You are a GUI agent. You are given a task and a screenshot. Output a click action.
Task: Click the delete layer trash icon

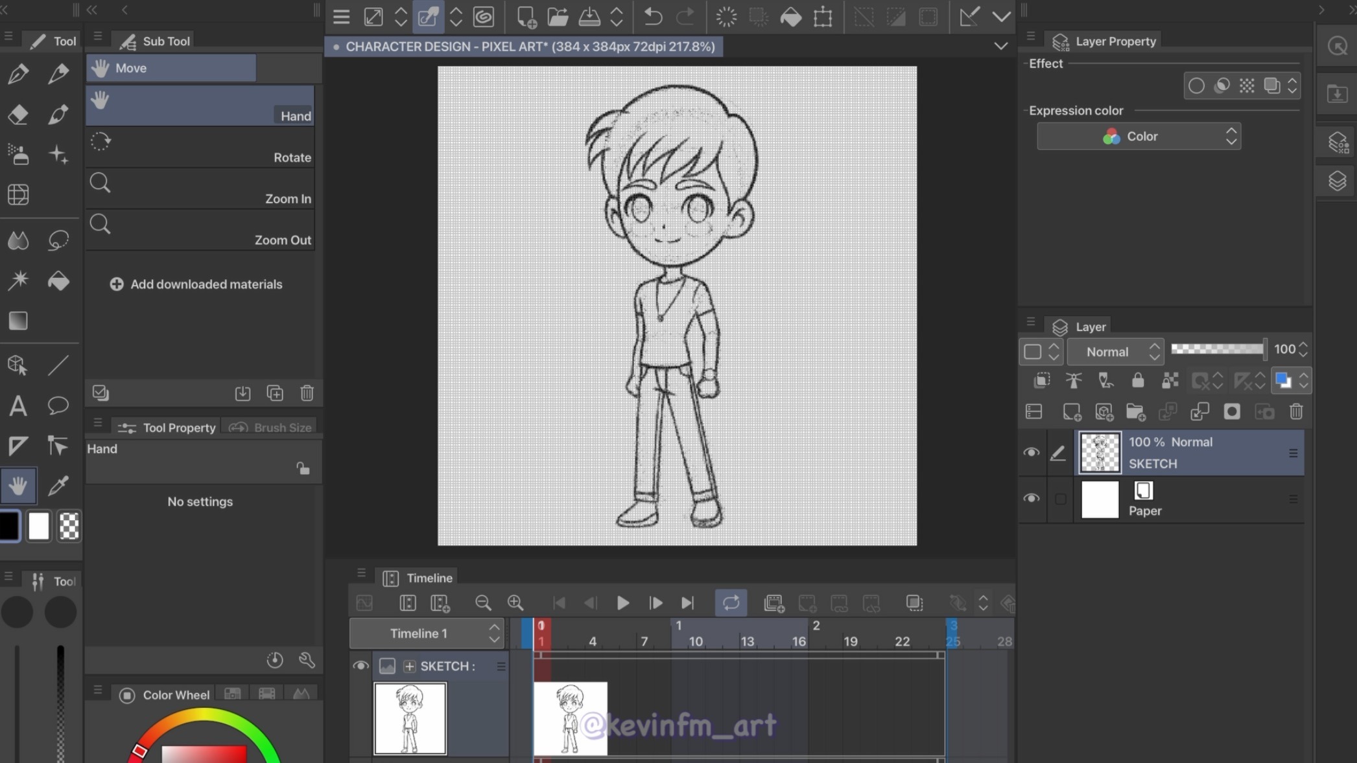pyautogui.click(x=1295, y=412)
